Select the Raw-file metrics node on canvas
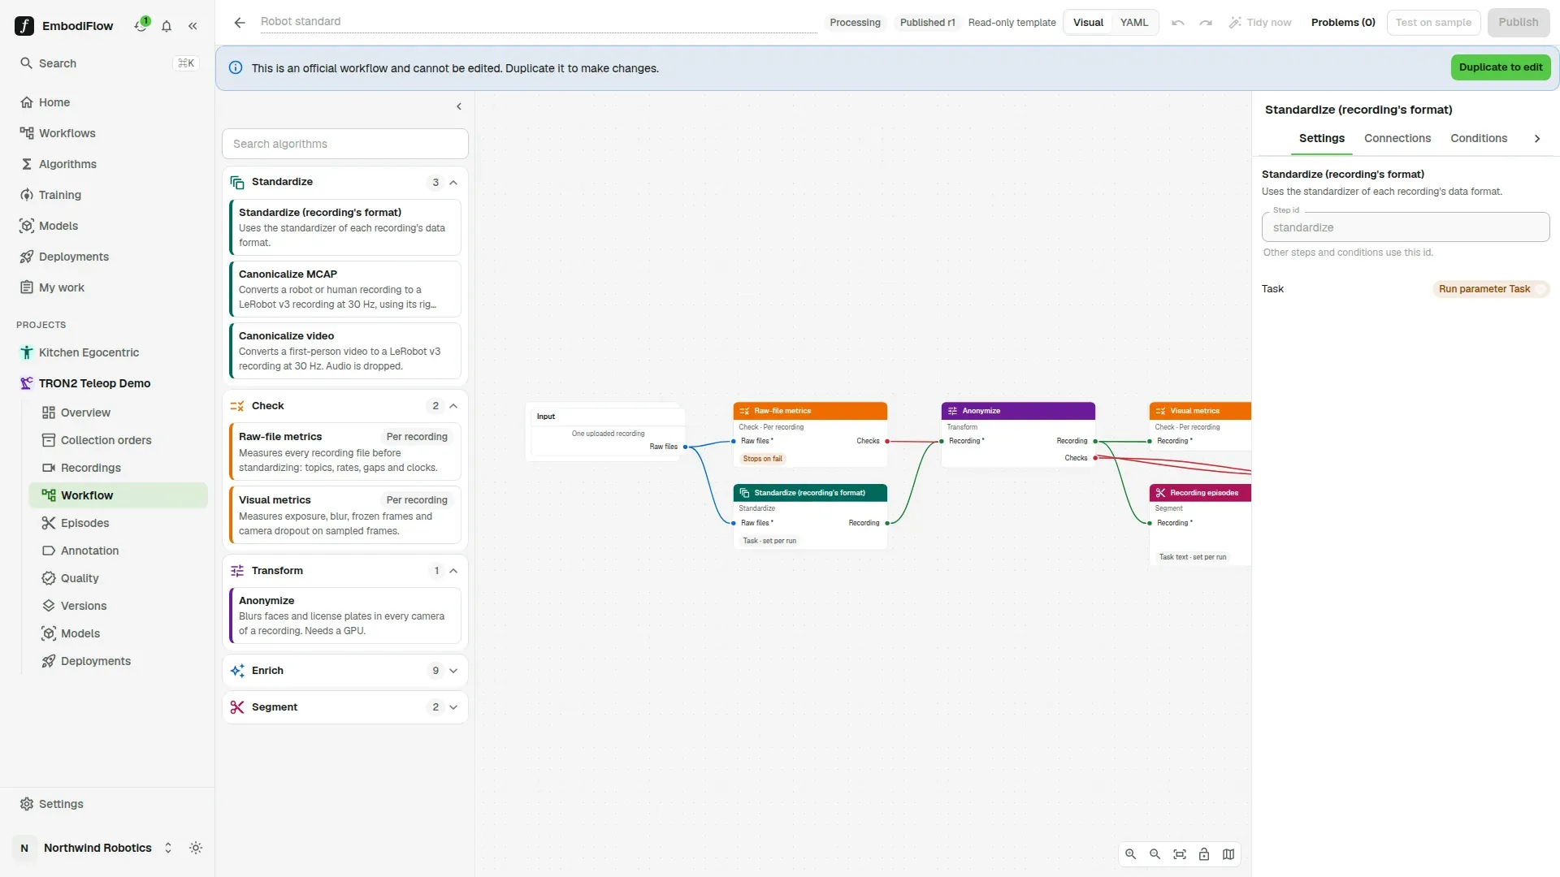Screen dimensions: 1560x877 tap(809, 434)
